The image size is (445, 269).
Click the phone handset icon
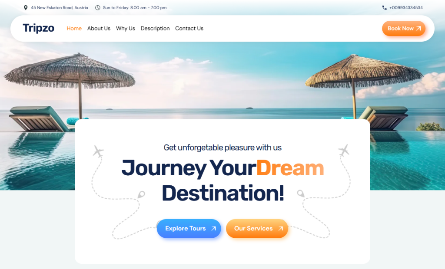385,8
